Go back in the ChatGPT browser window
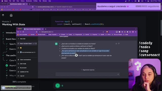The width and height of the screenshot is (162, 91). [18, 32]
